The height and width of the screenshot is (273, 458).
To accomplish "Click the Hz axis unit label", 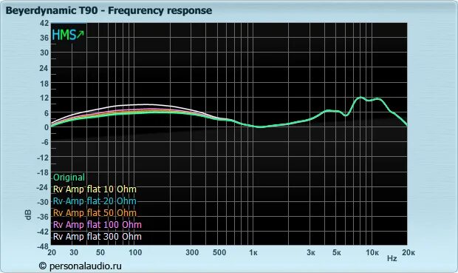I will coord(392,259).
